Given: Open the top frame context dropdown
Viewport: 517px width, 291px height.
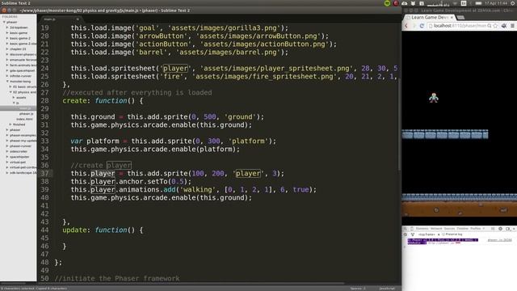Looking at the screenshot, I should pos(429,234).
